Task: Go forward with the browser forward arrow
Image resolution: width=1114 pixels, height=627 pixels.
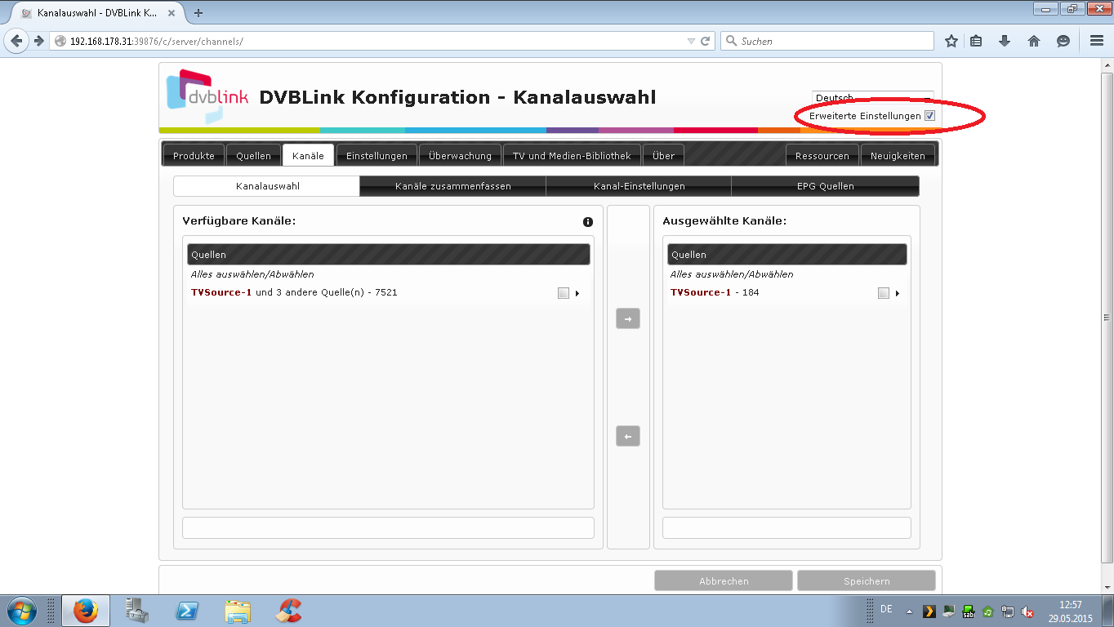Action: coord(38,41)
